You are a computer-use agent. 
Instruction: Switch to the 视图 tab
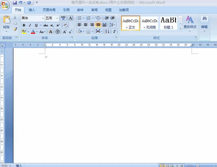(108, 10)
